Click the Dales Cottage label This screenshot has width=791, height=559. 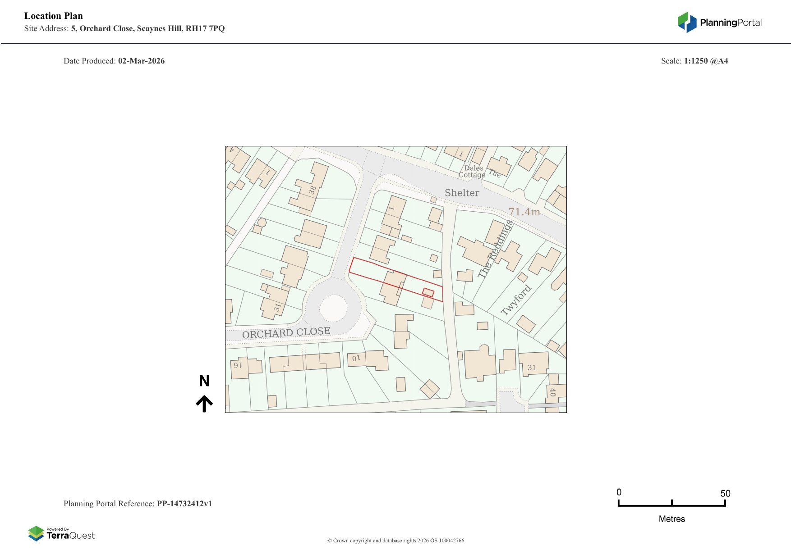coord(472,172)
